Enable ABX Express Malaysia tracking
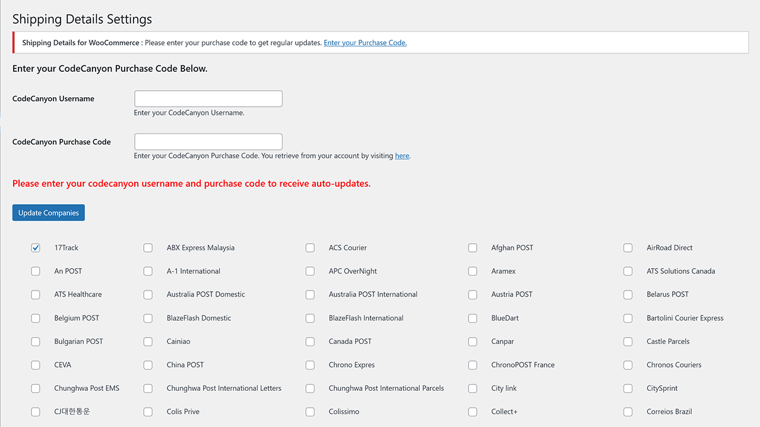Screen dimensions: 760x427 click(x=148, y=248)
